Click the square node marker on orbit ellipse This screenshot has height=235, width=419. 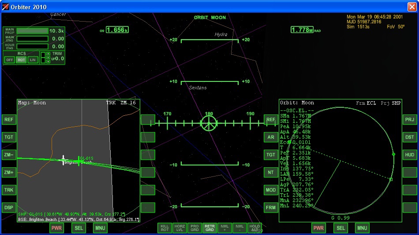pos(391,180)
